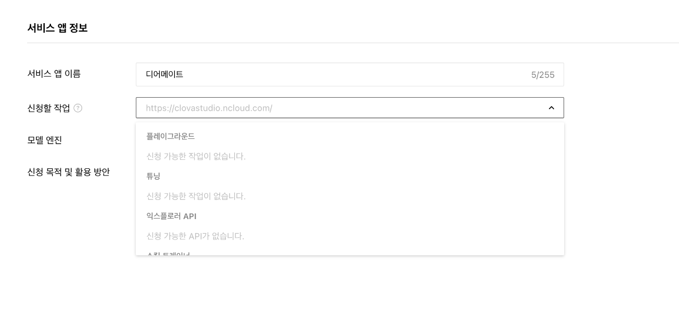Click the 5/255 character counter
The image size is (679, 323).
click(543, 75)
